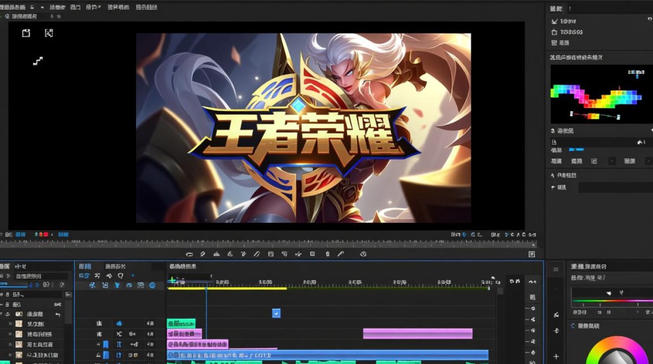Click the wave icon atop the strip right of the timeline
The height and width of the screenshot is (364, 653).
click(533, 282)
